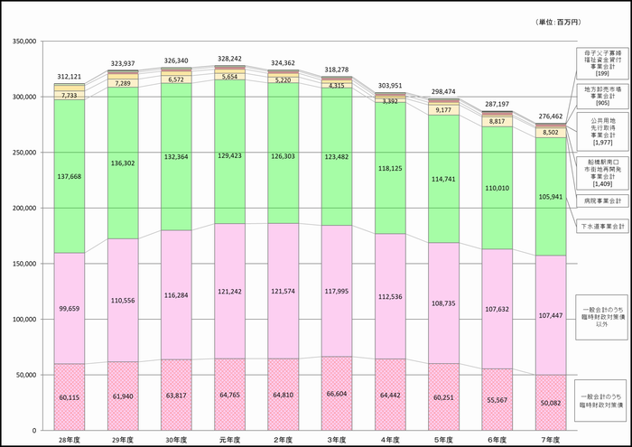Select the 323,937 total label
This screenshot has height=447, width=632.
click(x=123, y=64)
